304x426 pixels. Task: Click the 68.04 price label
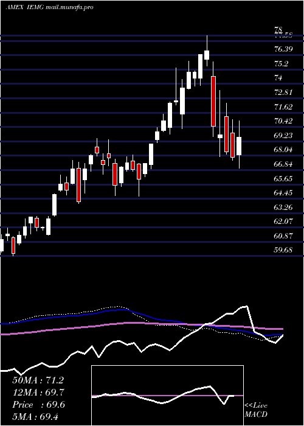[x=283, y=150]
